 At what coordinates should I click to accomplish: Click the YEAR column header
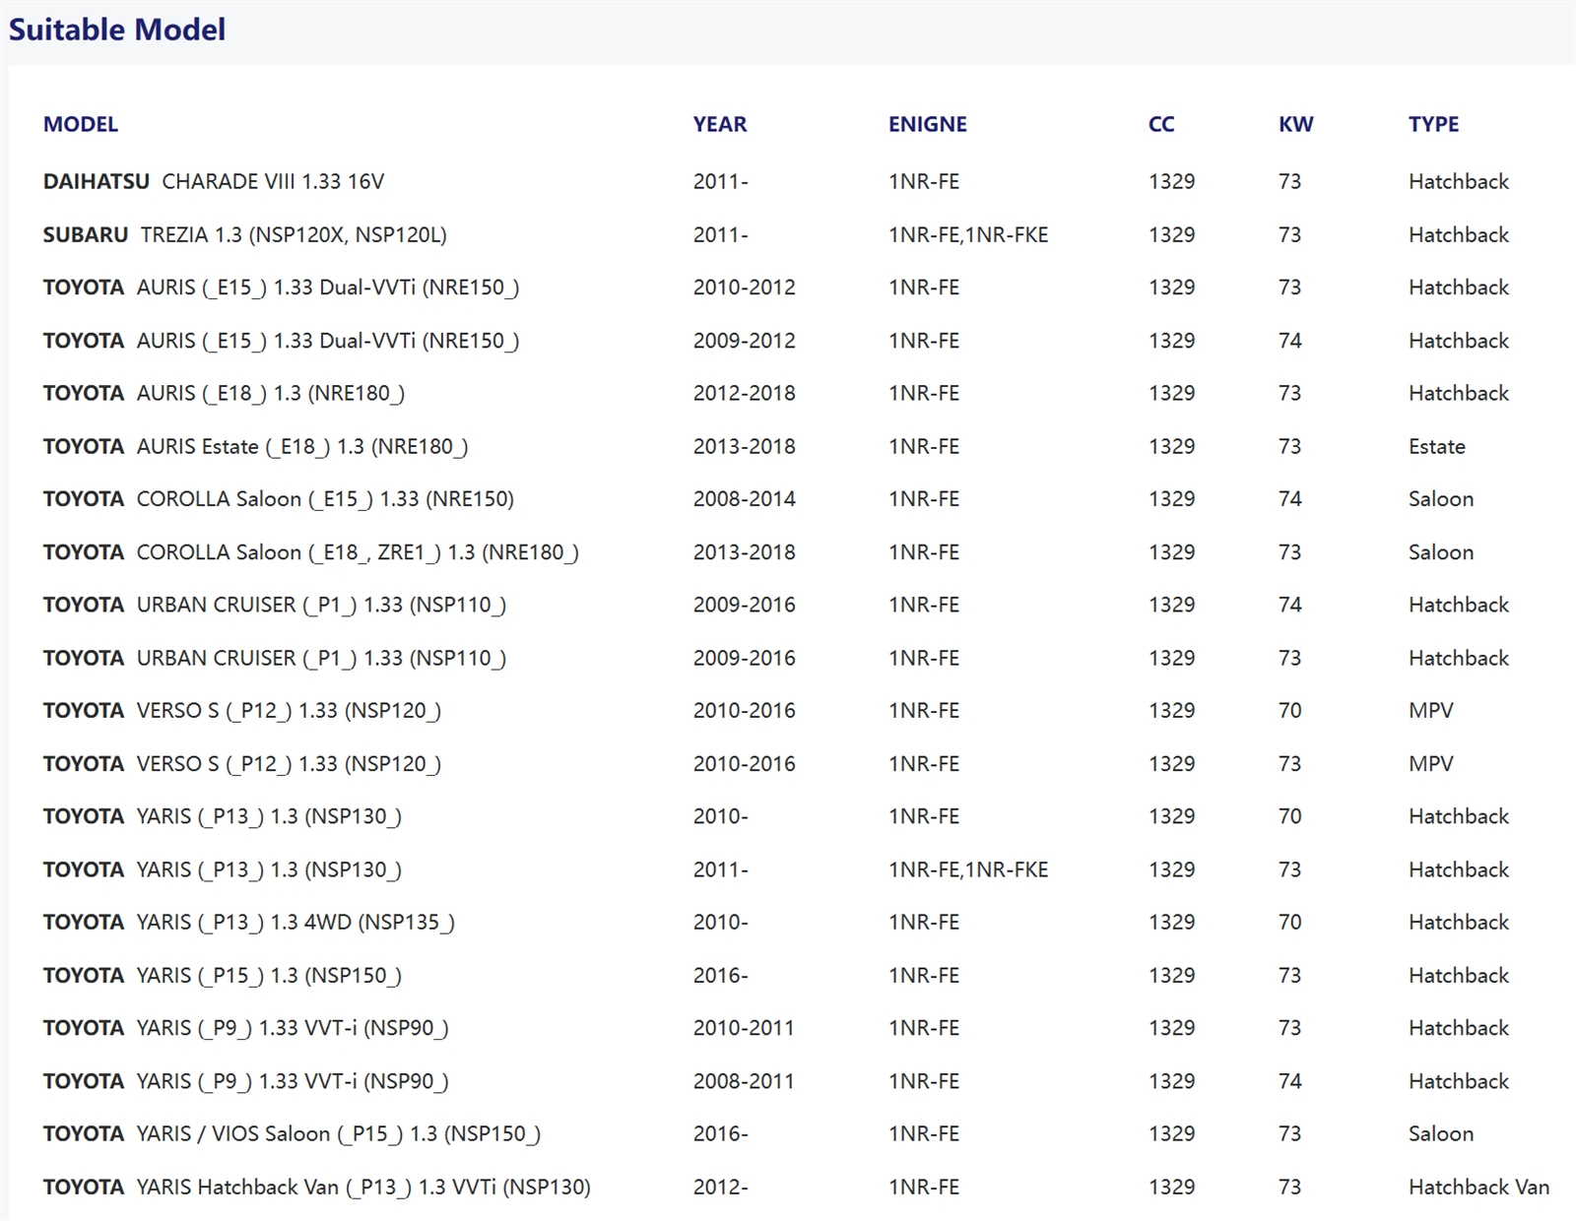point(720,124)
